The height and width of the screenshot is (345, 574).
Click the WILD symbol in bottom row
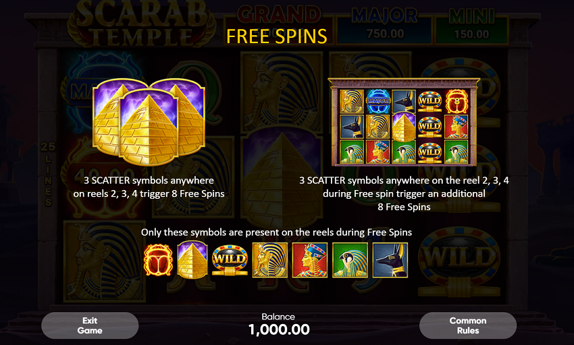tap(230, 260)
